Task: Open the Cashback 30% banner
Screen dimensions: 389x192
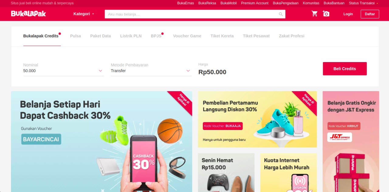Action: [102, 141]
